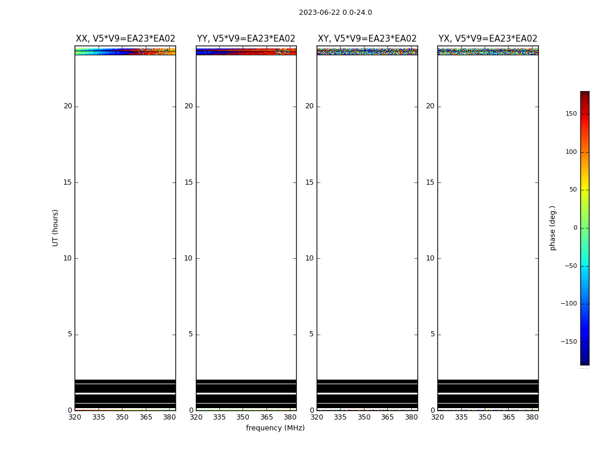Click YX panel's '380' frequency tick label
Screen dimensions: 598x456
coord(532,417)
